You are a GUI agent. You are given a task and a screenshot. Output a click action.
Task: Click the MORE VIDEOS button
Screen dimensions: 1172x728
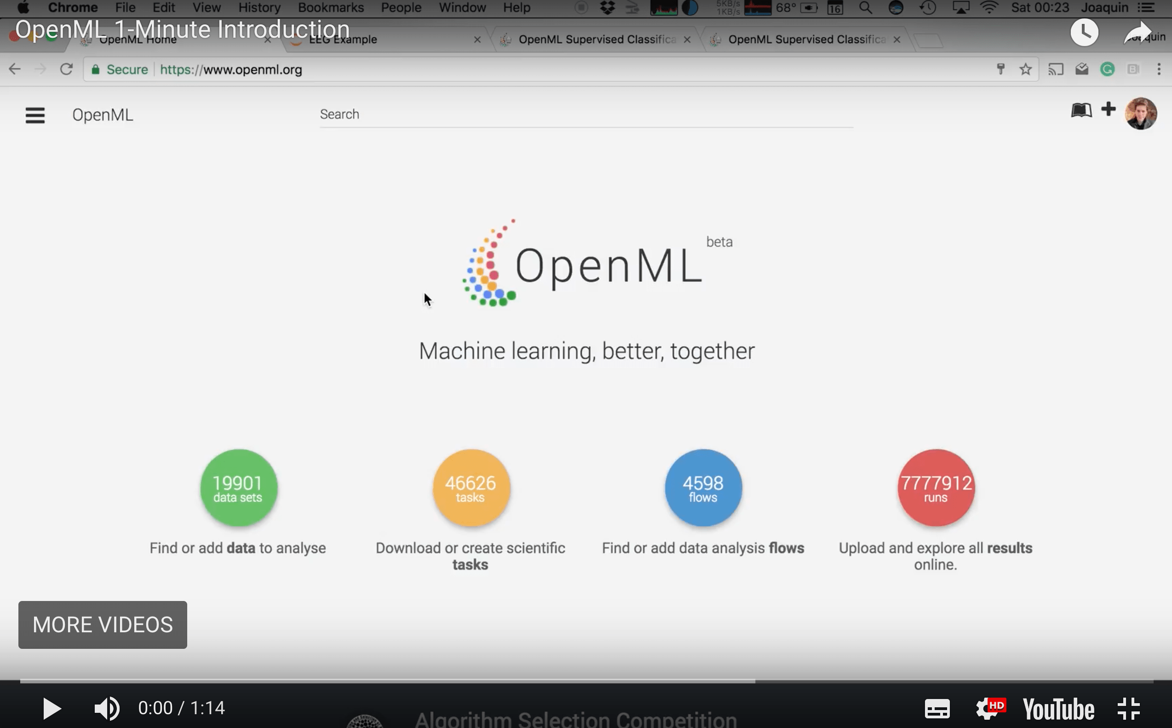(x=103, y=624)
